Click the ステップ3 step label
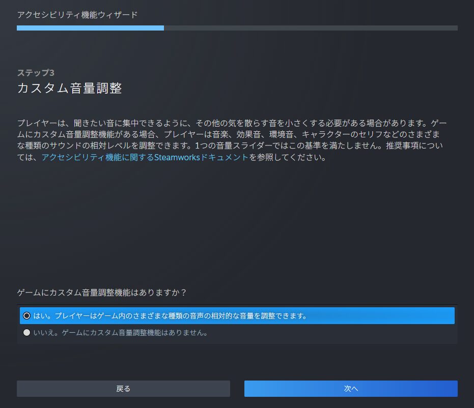The width and height of the screenshot is (474, 408). point(35,72)
